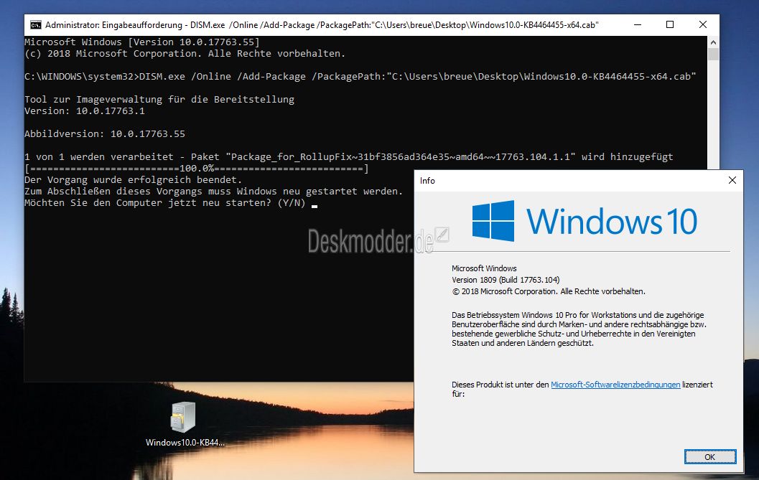The width and height of the screenshot is (759, 480).
Task: Click the DISM.exe /Online /Add-Package command line
Action: pyautogui.click(x=360, y=77)
